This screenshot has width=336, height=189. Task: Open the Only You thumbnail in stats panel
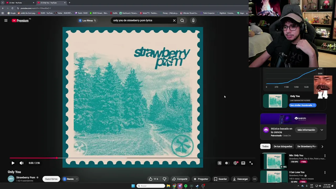[275, 101]
